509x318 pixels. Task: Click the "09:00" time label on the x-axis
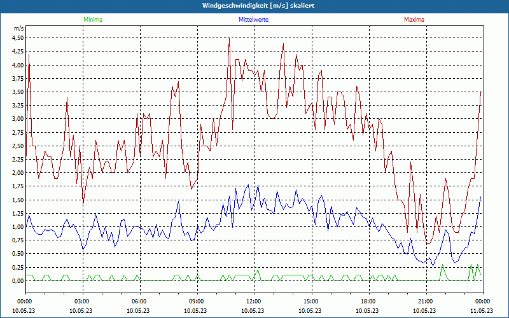point(197,301)
